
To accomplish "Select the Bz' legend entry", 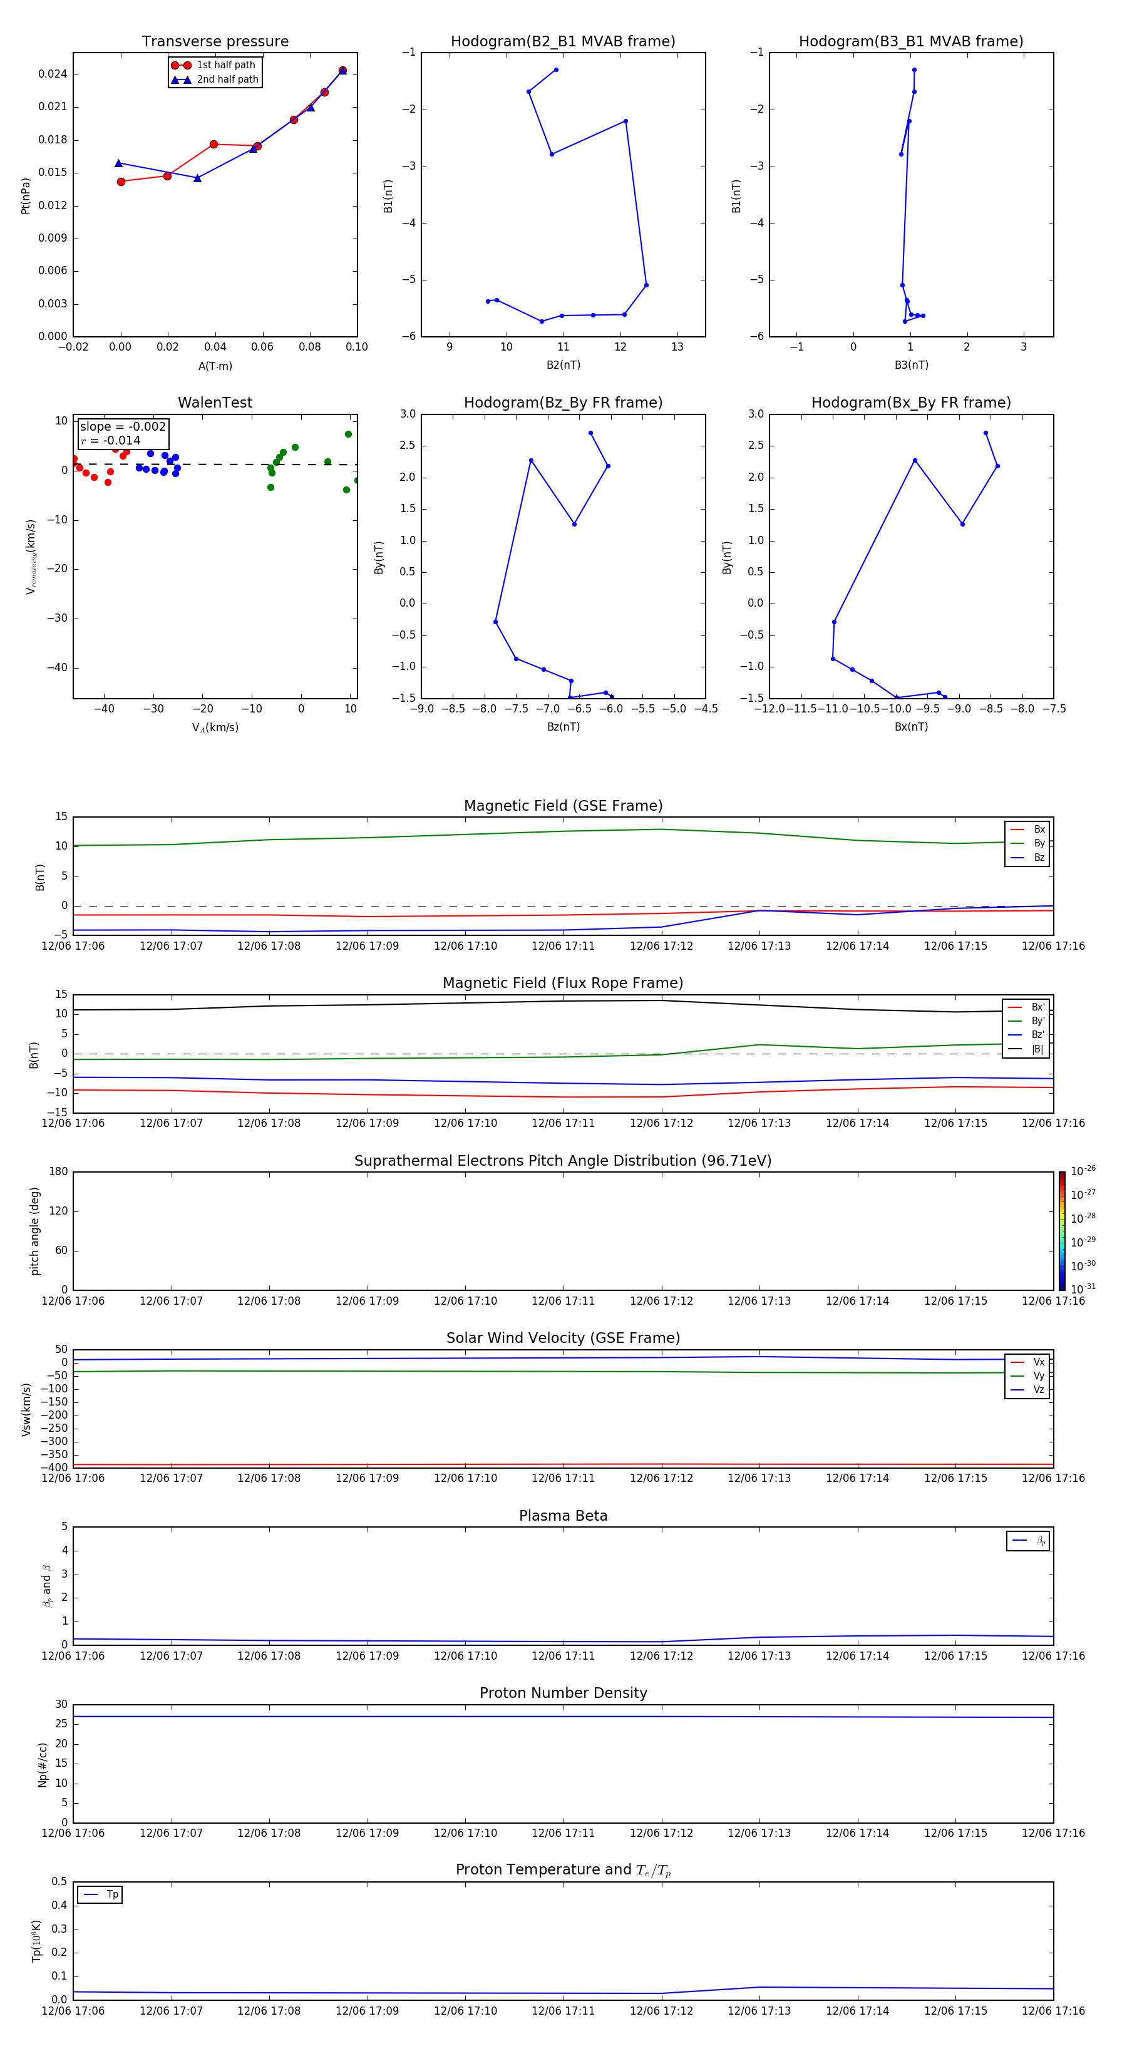I will [x=1027, y=1035].
